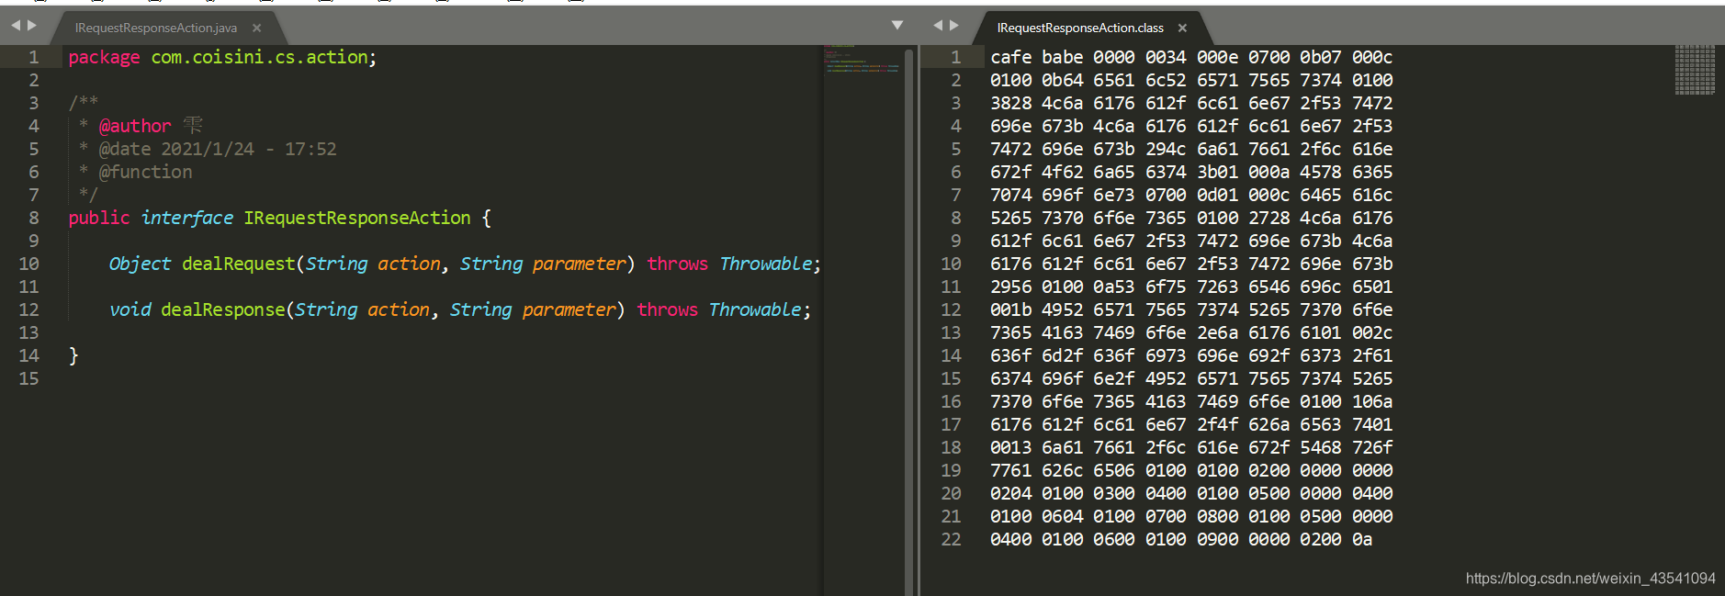1725x596 pixels.
Task: Click the 'public' keyword
Action: pyautogui.click(x=99, y=218)
